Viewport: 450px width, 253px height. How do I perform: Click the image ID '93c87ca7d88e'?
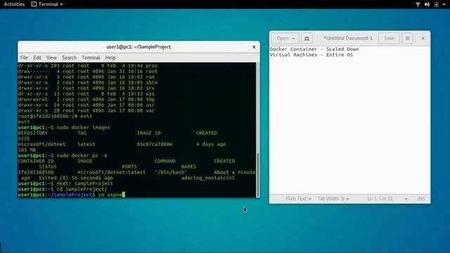pos(155,144)
